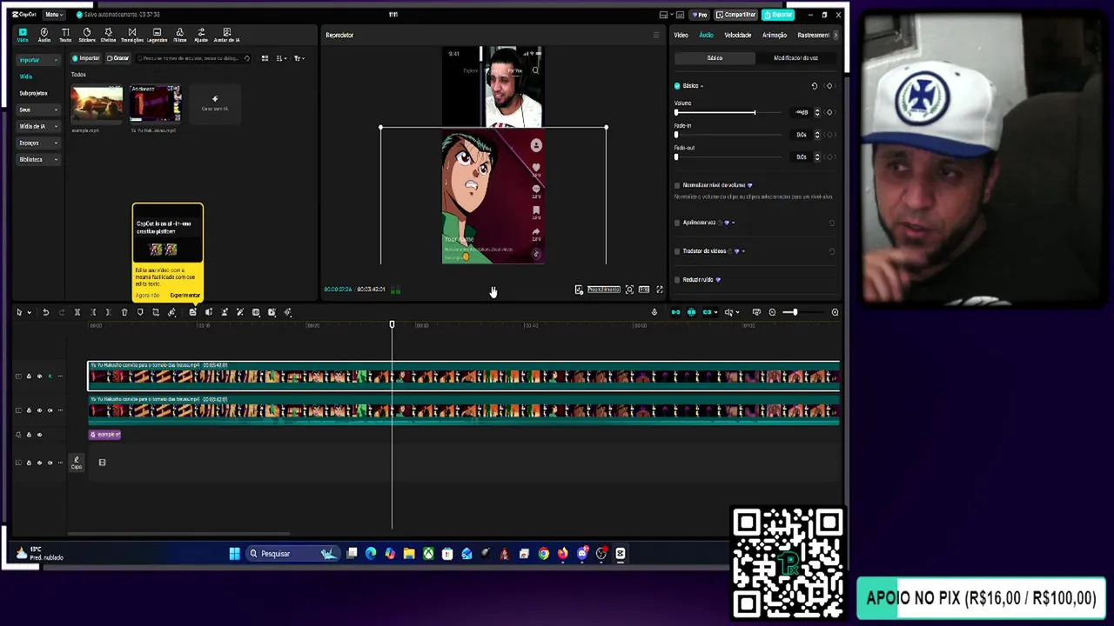Click the Gravar record button
Viewport: 1114px width, 626px height.
[118, 58]
